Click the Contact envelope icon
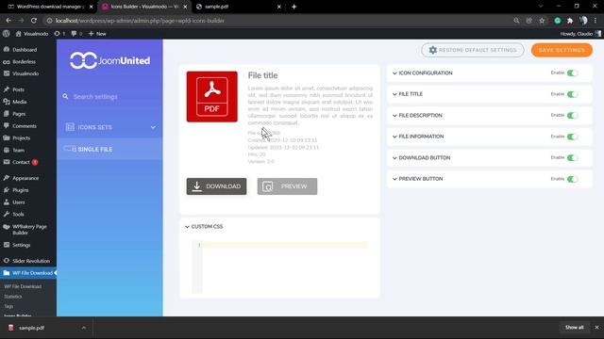Screen dimensions: 604x339 coord(7,162)
